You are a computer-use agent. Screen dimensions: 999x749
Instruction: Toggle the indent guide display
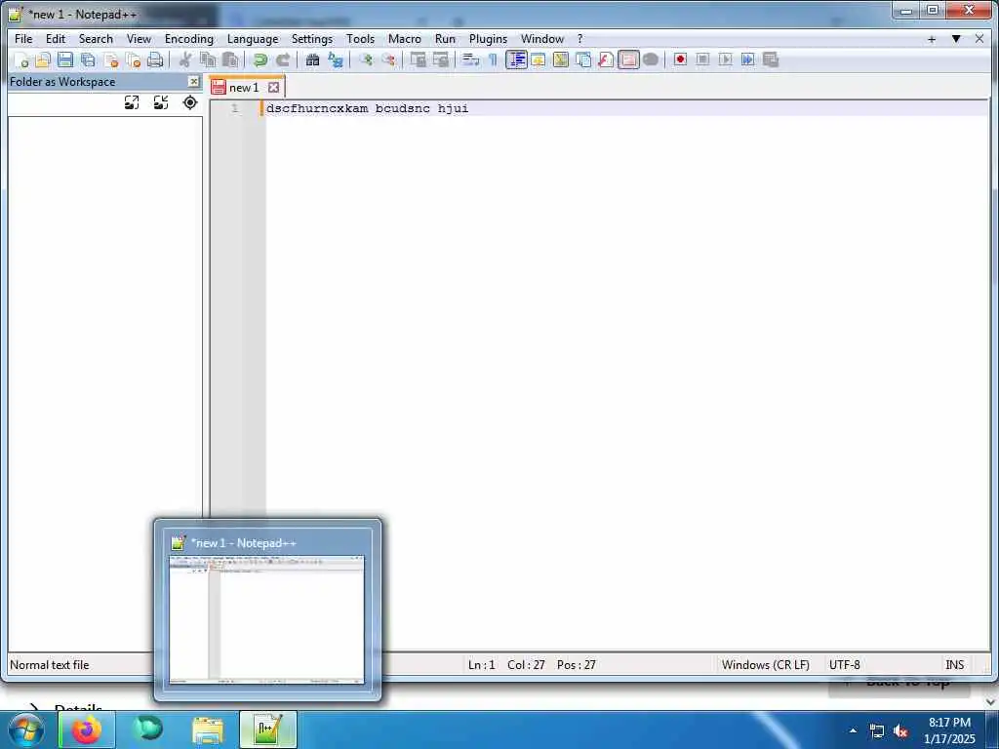point(516,59)
